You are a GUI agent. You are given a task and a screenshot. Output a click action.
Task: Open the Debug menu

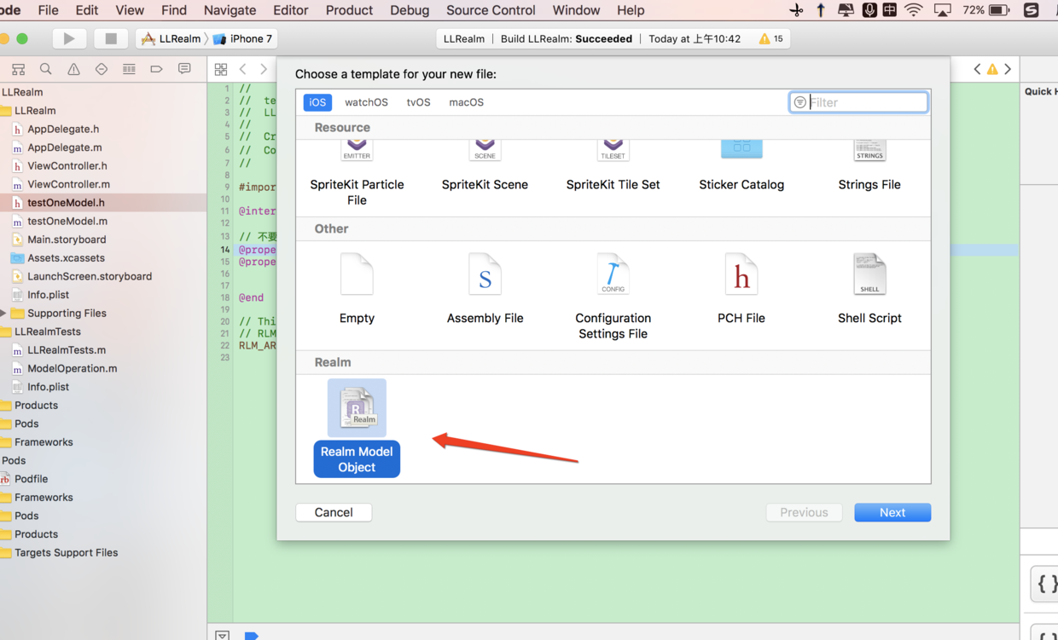coord(410,10)
